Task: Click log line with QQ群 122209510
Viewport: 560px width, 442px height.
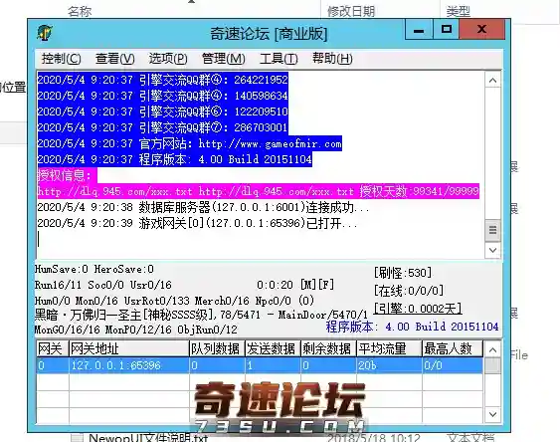Action: tap(162, 111)
